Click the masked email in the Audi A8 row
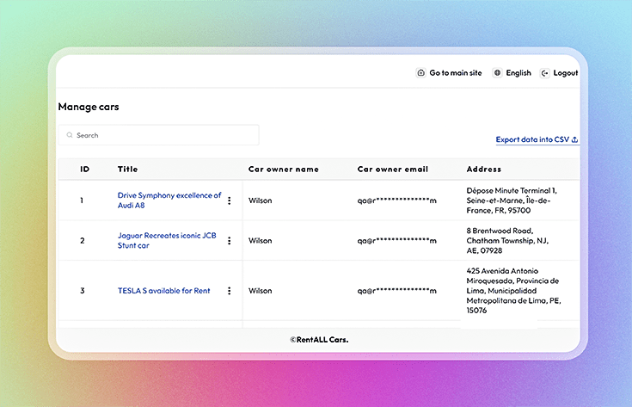 (x=396, y=200)
